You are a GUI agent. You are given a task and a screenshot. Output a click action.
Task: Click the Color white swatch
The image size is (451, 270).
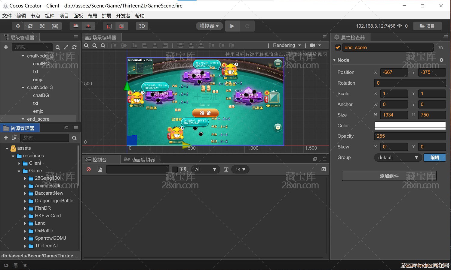[410, 125]
